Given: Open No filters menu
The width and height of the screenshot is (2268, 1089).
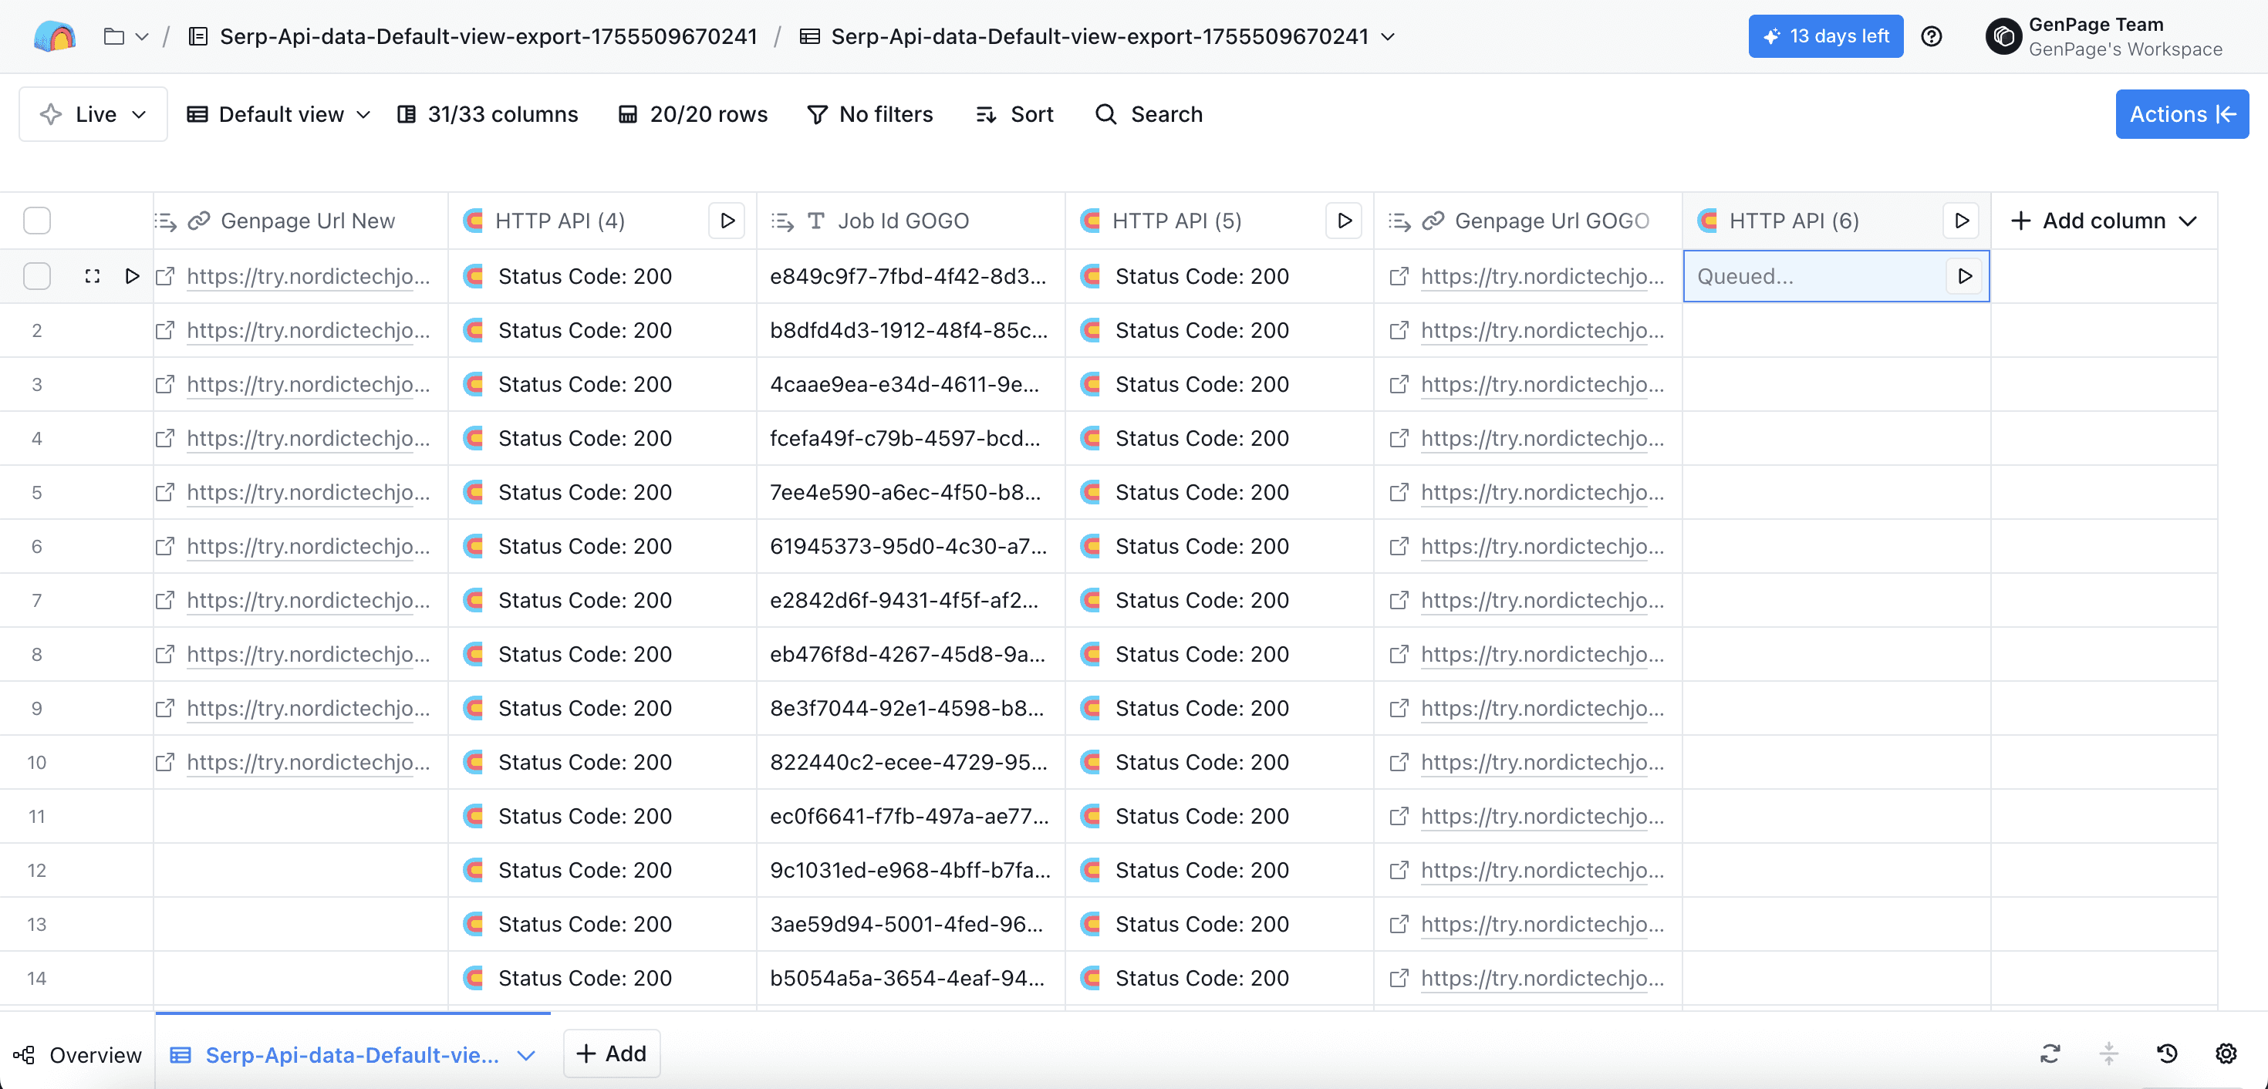Looking at the screenshot, I should pyautogui.click(x=870, y=114).
